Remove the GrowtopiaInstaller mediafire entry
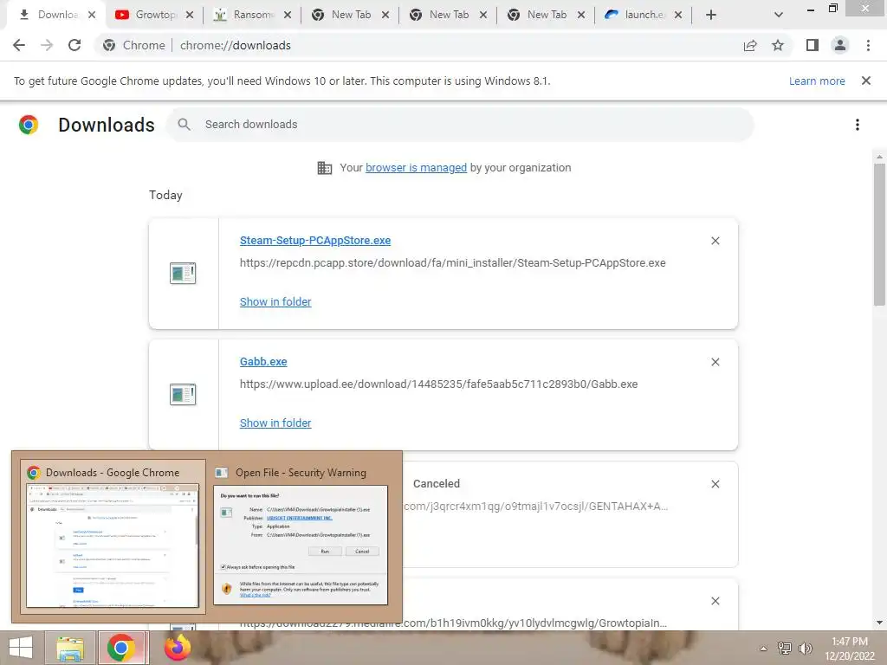Screen dimensions: 887x665 pos(715,601)
